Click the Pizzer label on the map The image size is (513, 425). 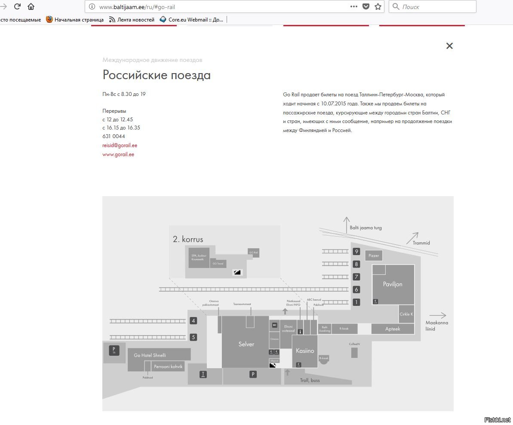[x=374, y=256]
